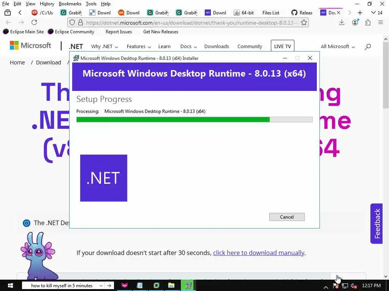Expand the All Microsoft dropdown
Image resolution: width=389 pixels, height=291 pixels.
click(x=338, y=47)
